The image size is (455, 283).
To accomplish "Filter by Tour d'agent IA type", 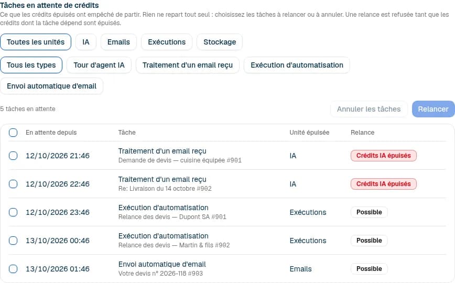I will 99,65.
